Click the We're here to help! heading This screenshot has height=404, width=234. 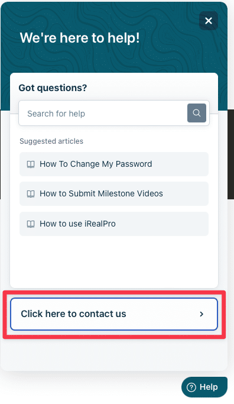click(x=80, y=38)
